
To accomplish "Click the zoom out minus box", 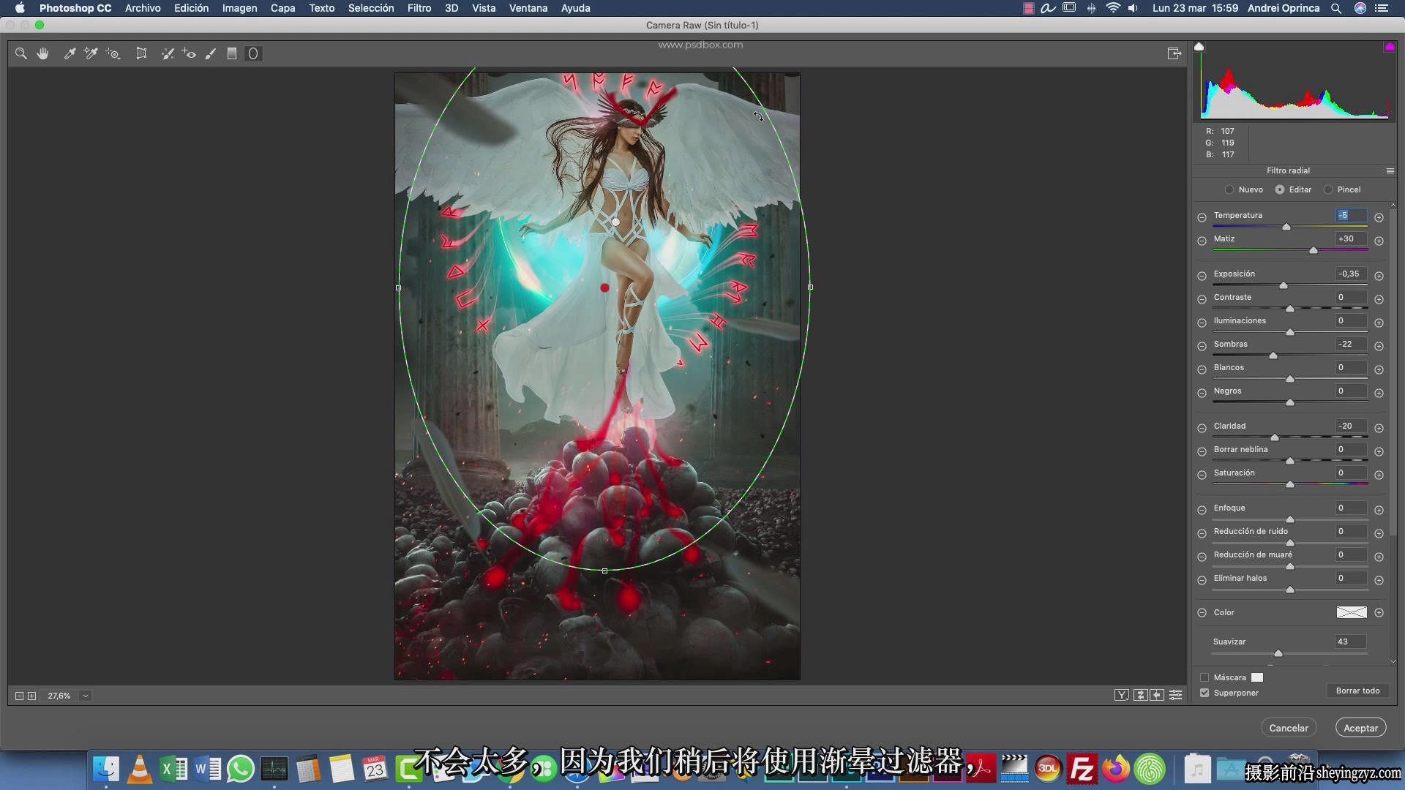I will [x=20, y=696].
